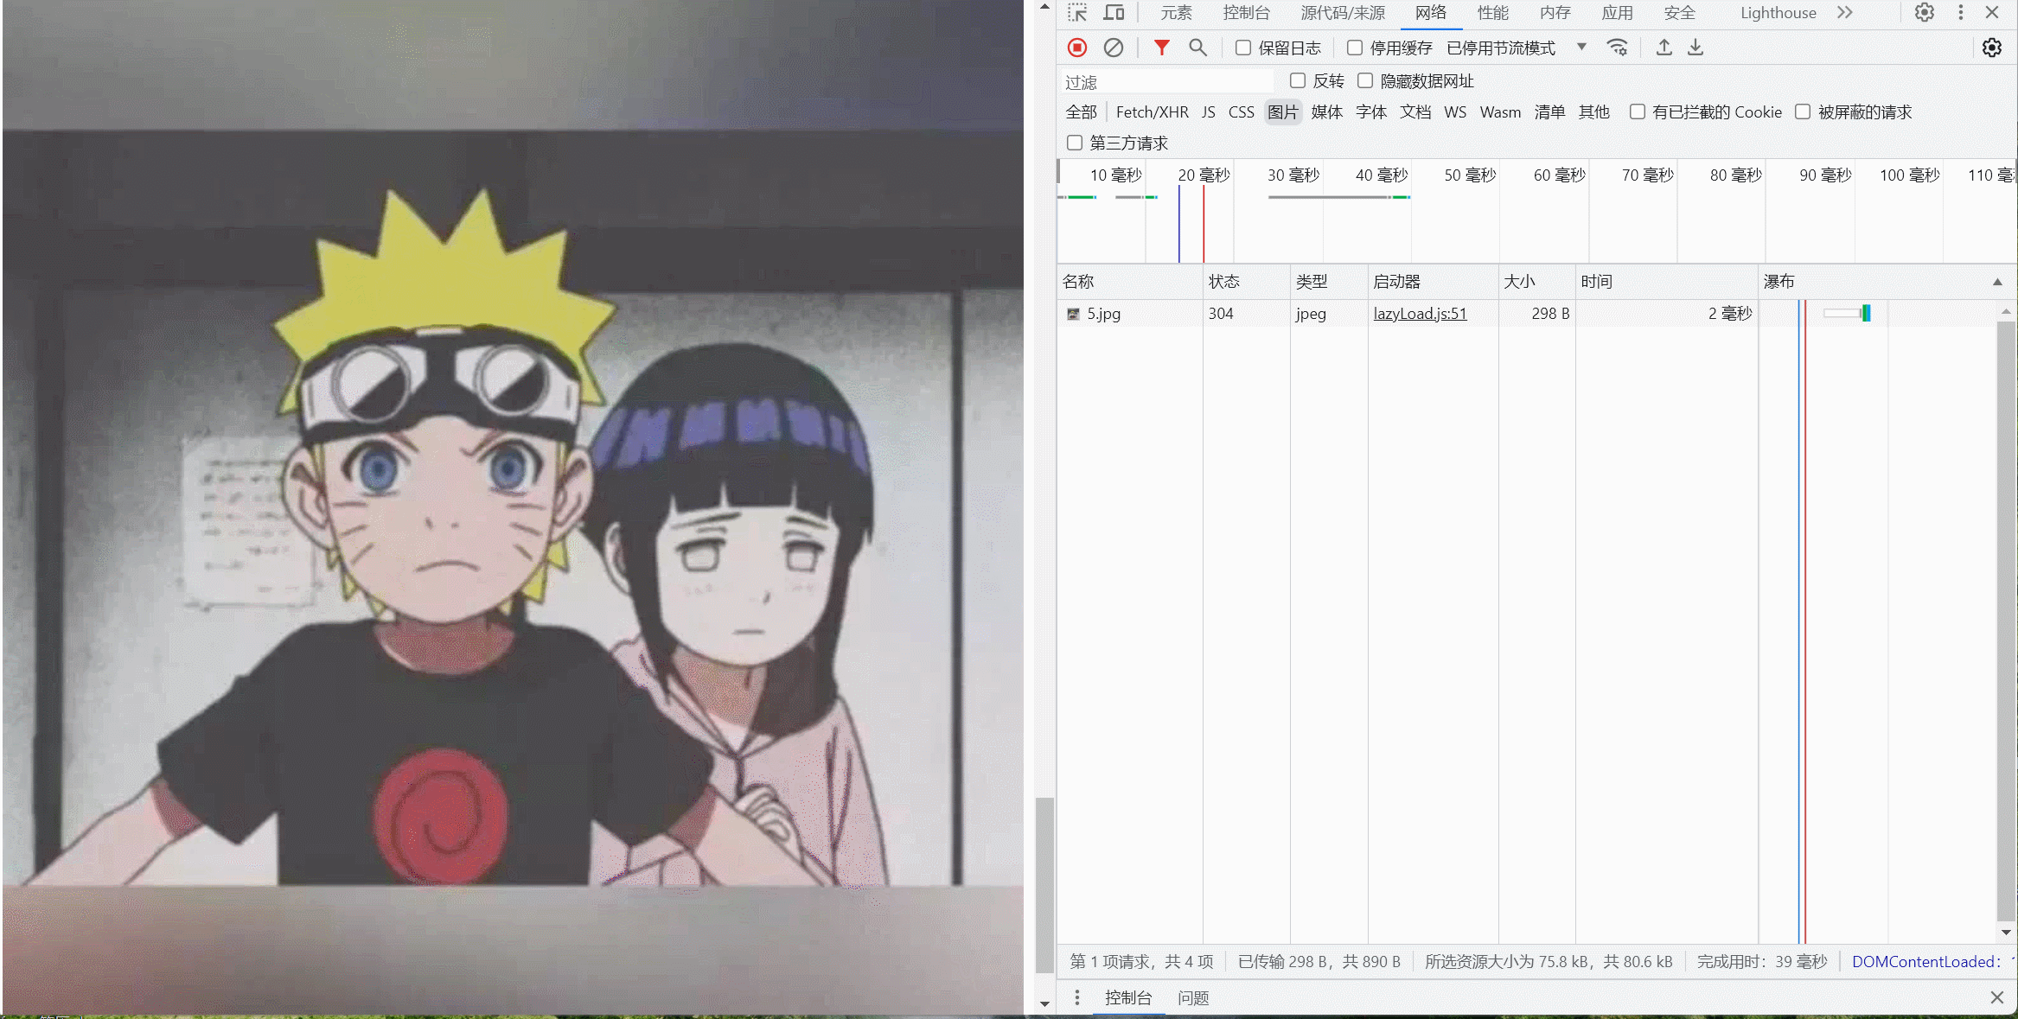2018x1019 pixels.
Task: Clear the network log
Action: coord(1114,48)
